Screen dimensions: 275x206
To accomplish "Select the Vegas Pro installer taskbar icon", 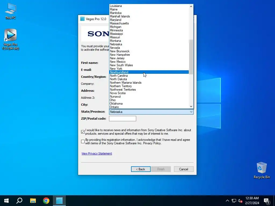I will coord(59,201).
